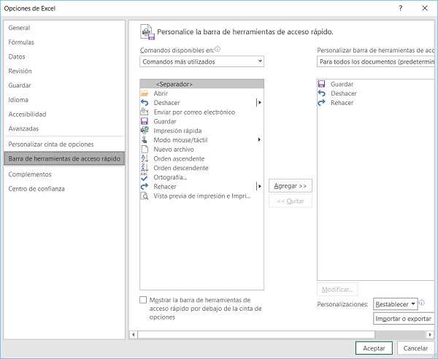Image resolution: width=438 pixels, height=359 pixels.
Task: Select Enviar por correo electrónico text row
Action: click(194, 112)
